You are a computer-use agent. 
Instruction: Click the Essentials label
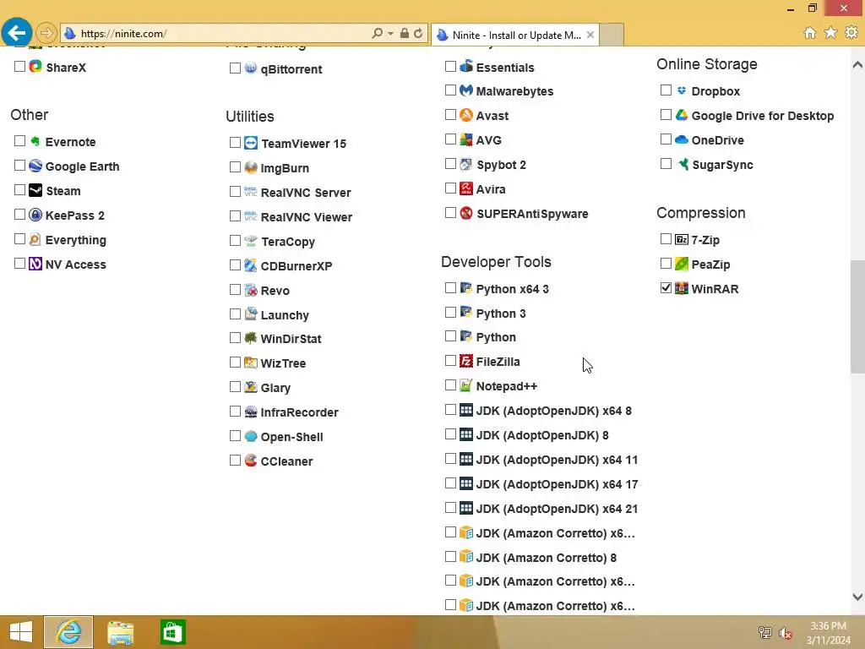(x=505, y=68)
